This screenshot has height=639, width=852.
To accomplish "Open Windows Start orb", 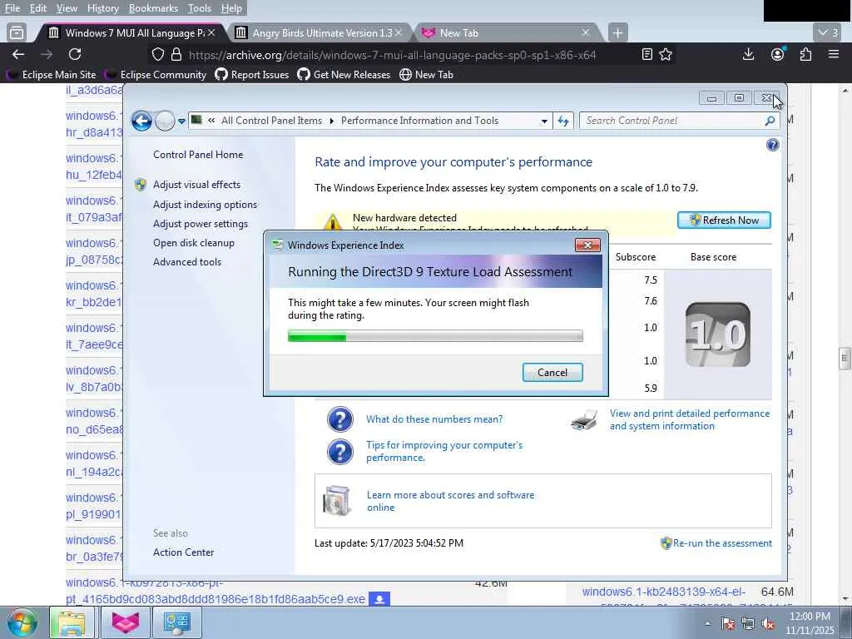I will [x=22, y=622].
